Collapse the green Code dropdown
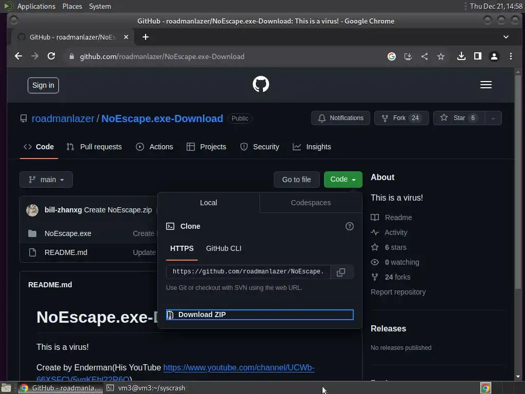This screenshot has height=394, width=525. [343, 179]
